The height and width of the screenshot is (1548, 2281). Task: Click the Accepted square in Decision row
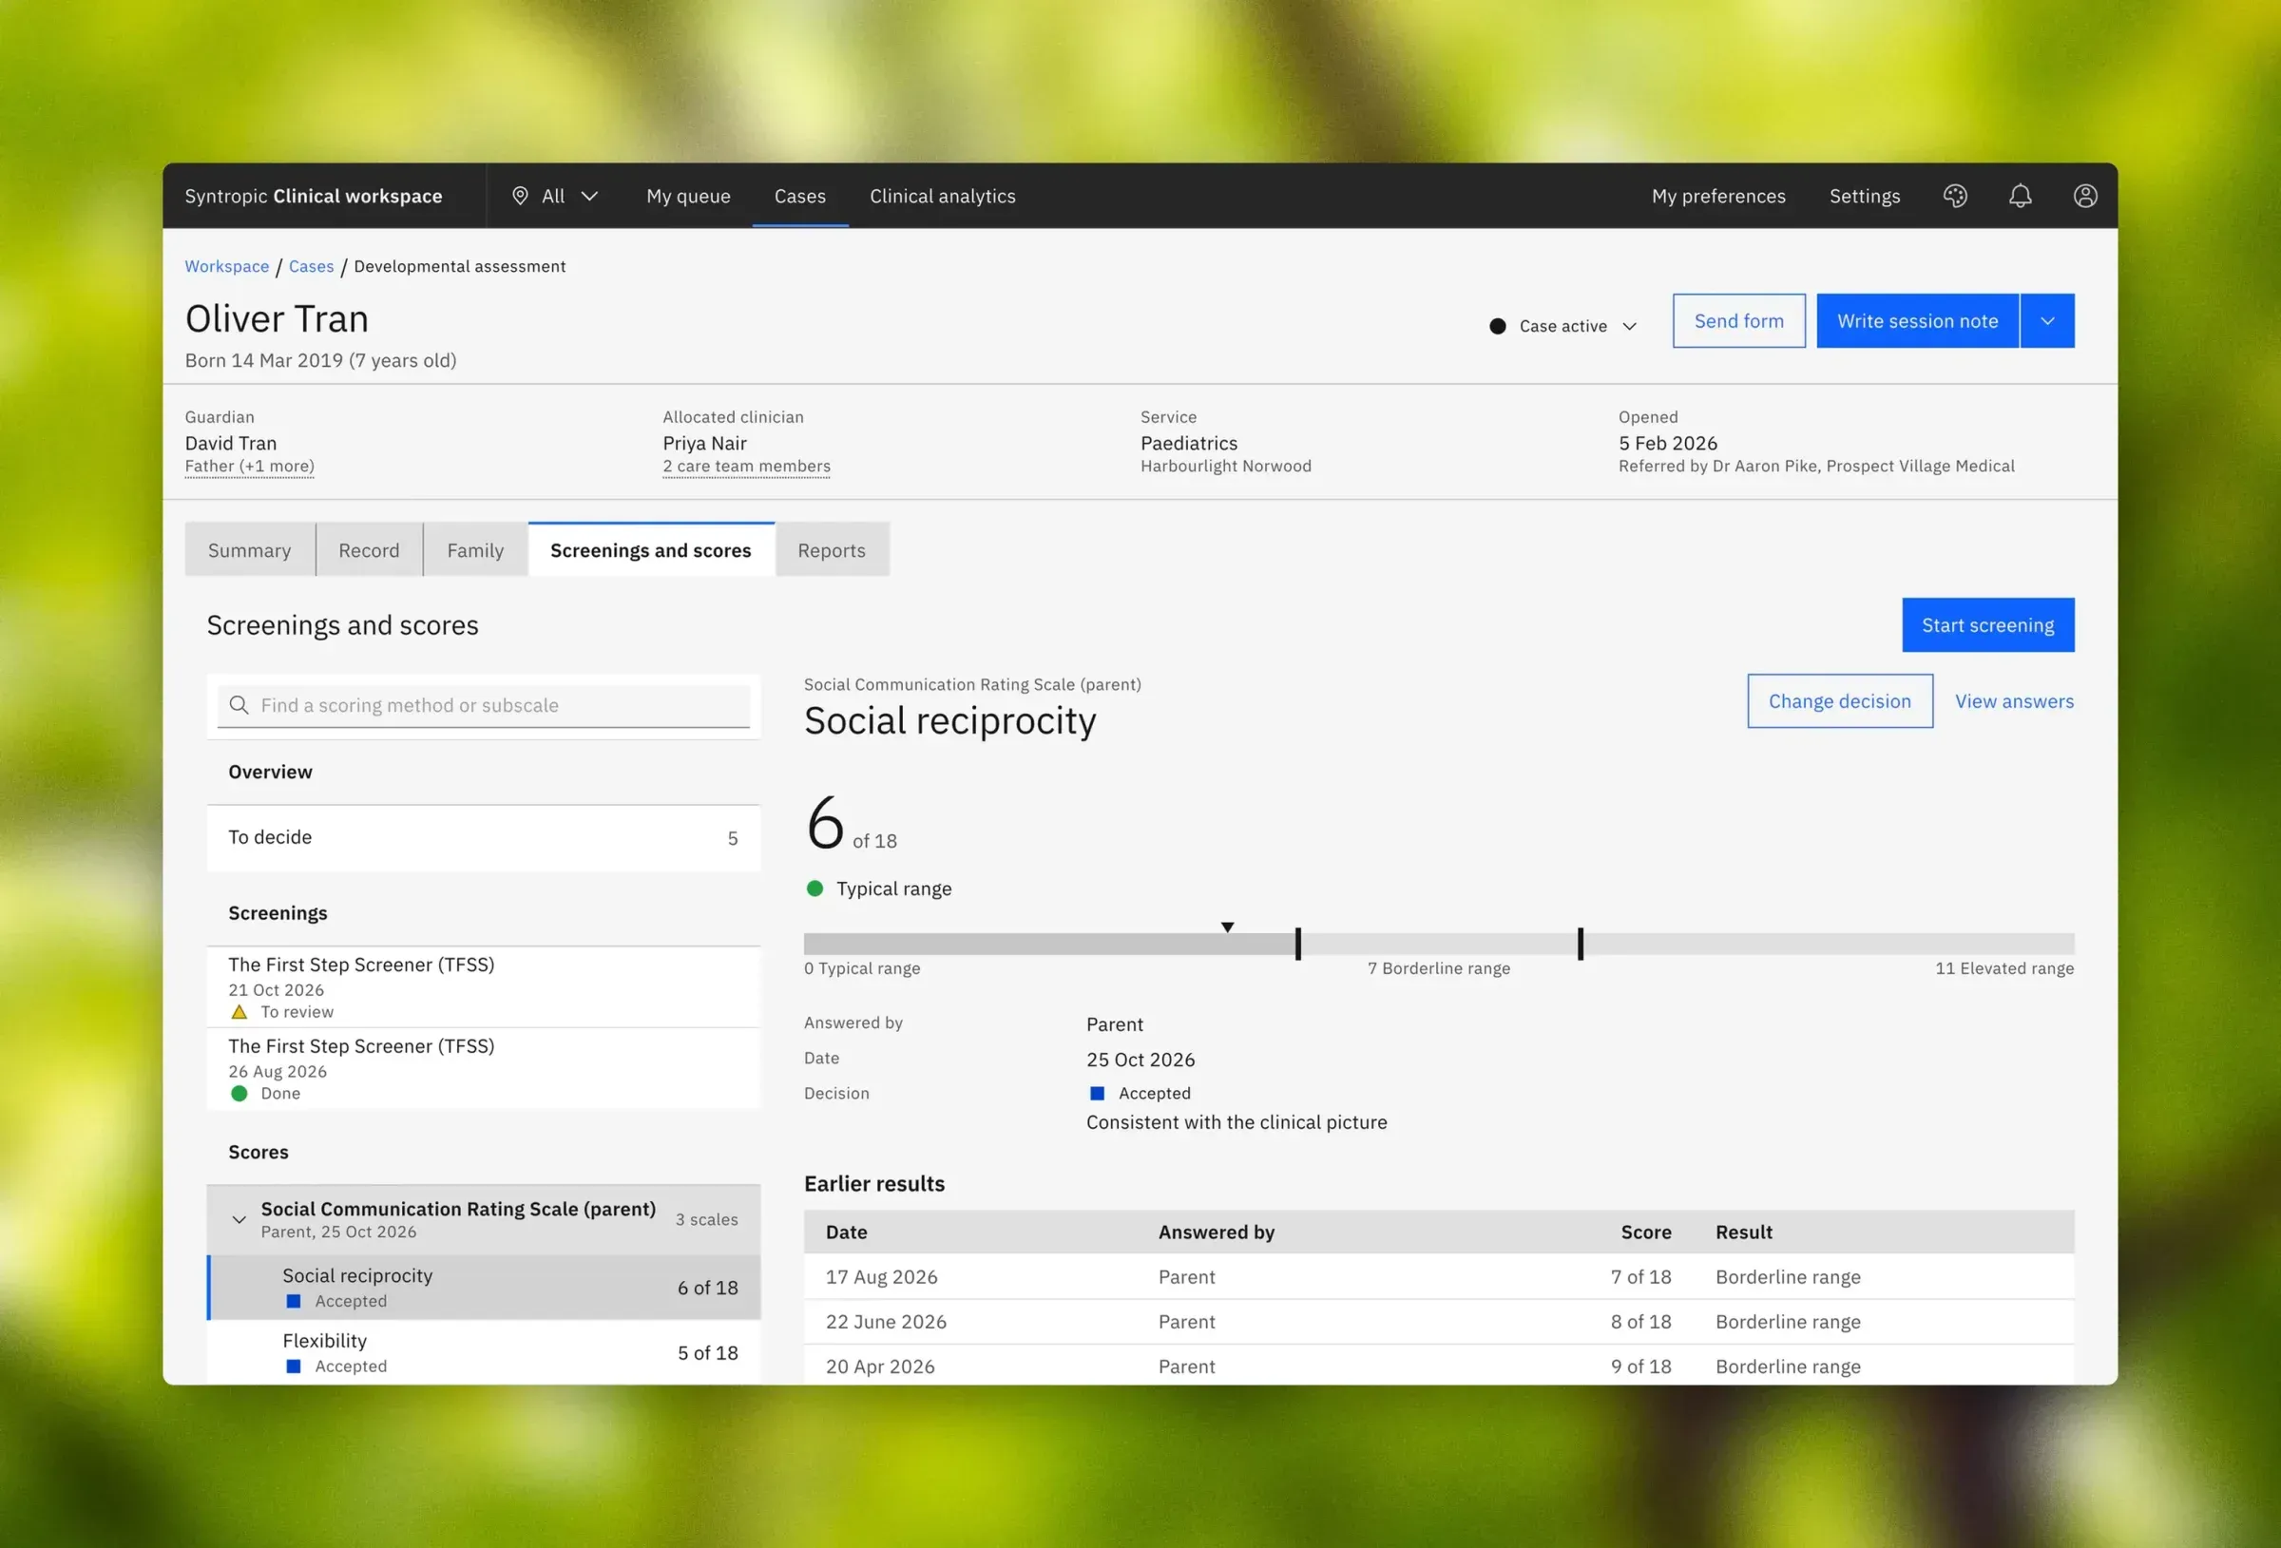click(1098, 1094)
